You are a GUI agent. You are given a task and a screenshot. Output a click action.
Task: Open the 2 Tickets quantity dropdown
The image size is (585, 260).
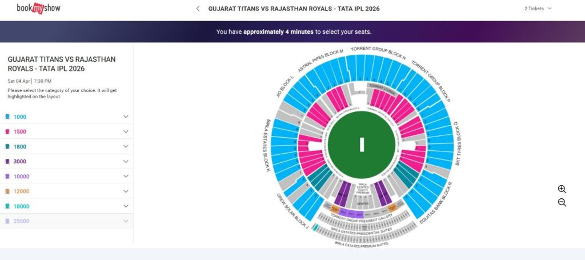click(538, 9)
